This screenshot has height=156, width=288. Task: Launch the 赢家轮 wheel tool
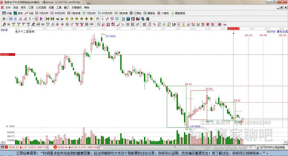pyautogui.click(x=149, y=13)
